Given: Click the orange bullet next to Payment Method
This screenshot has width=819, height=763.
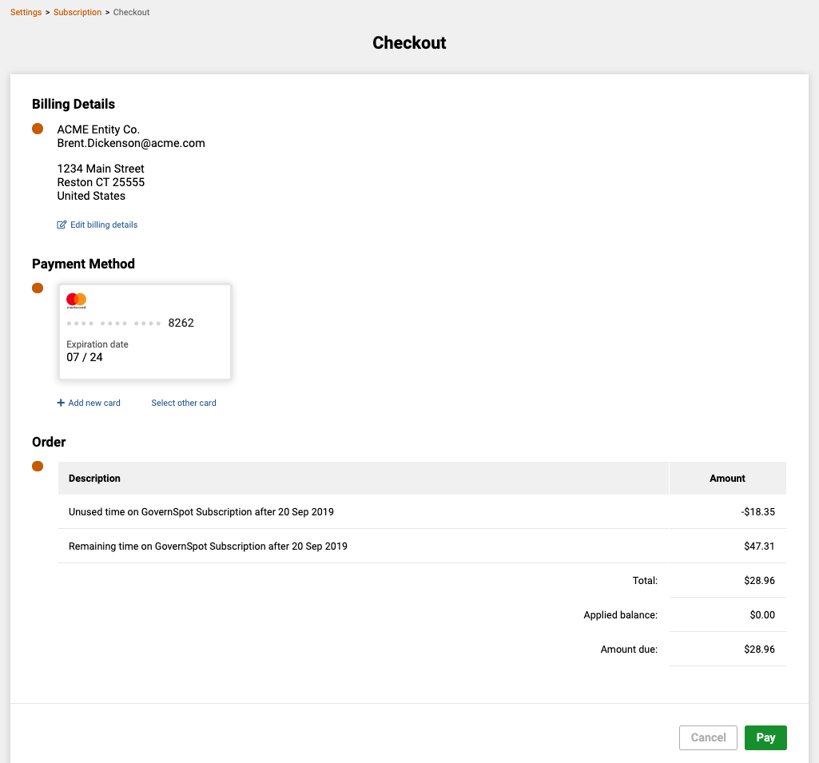Looking at the screenshot, I should 38,288.
